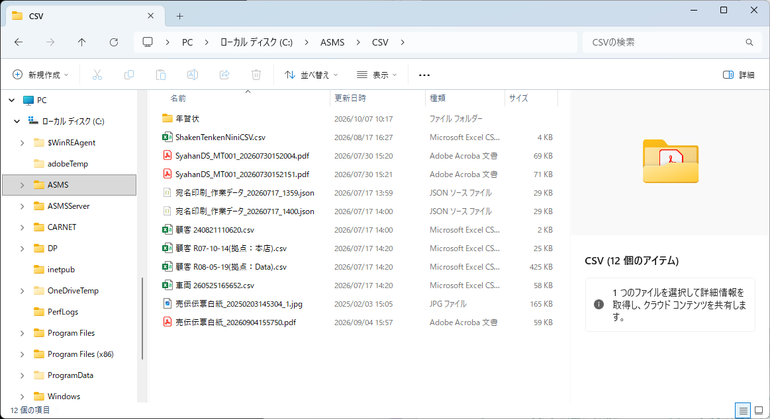Click Excel icon of ShakenTenkenNiniCSV.csv

167,137
